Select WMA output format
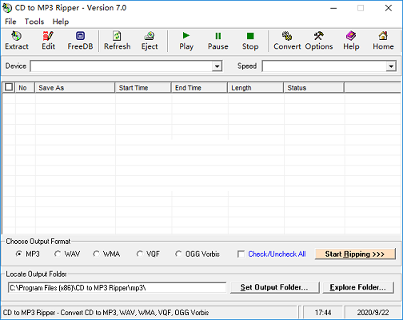This screenshot has height=320, width=403. coord(96,254)
